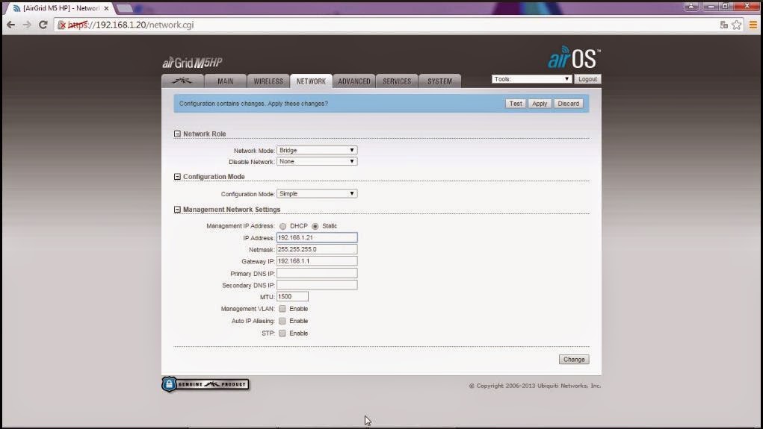Click the Secondary DNS IP field
This screenshot has width=763, height=429.
pos(317,285)
